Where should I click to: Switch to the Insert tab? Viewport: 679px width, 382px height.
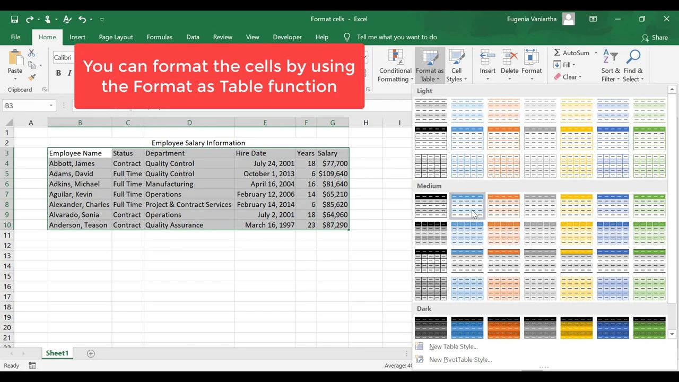point(77,37)
